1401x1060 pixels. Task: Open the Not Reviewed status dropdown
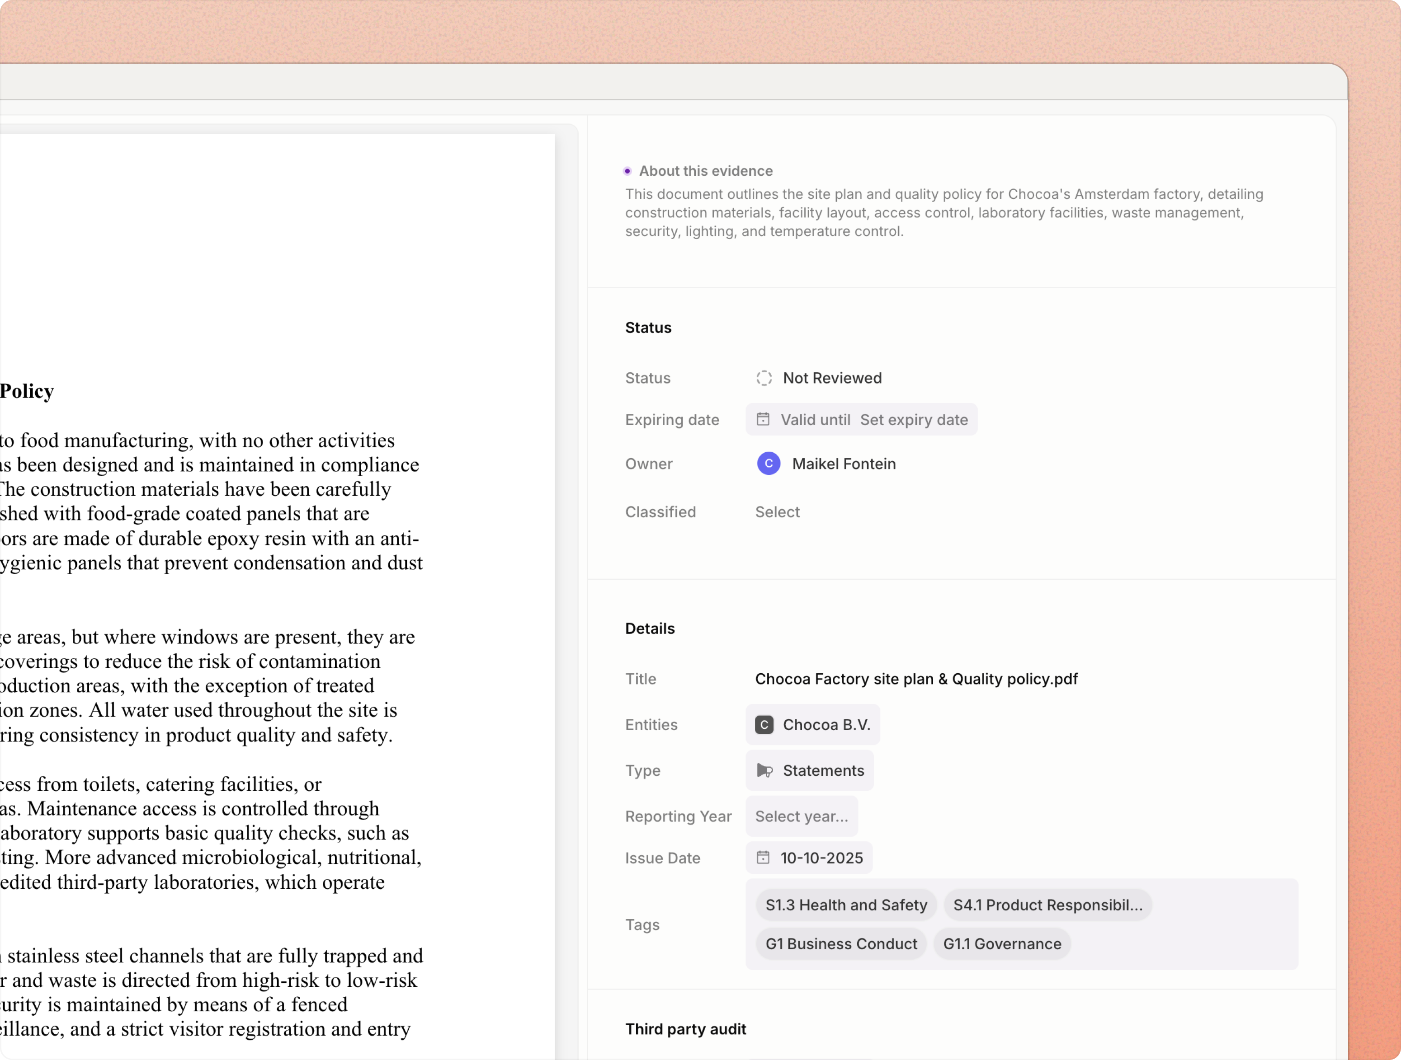coord(832,378)
